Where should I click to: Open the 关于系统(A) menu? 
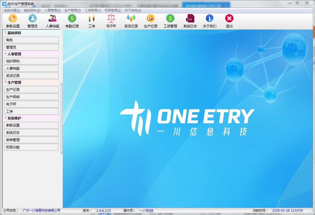tap(133, 10)
